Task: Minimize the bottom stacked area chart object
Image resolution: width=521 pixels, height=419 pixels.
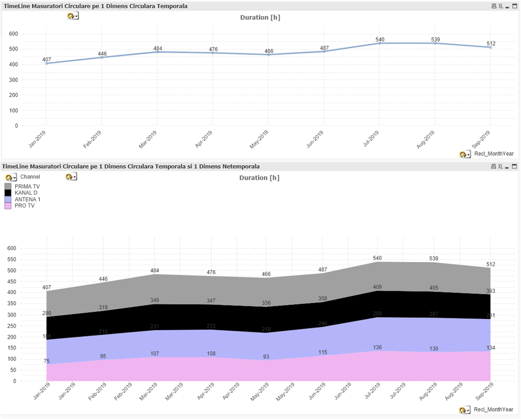Action: pos(507,167)
